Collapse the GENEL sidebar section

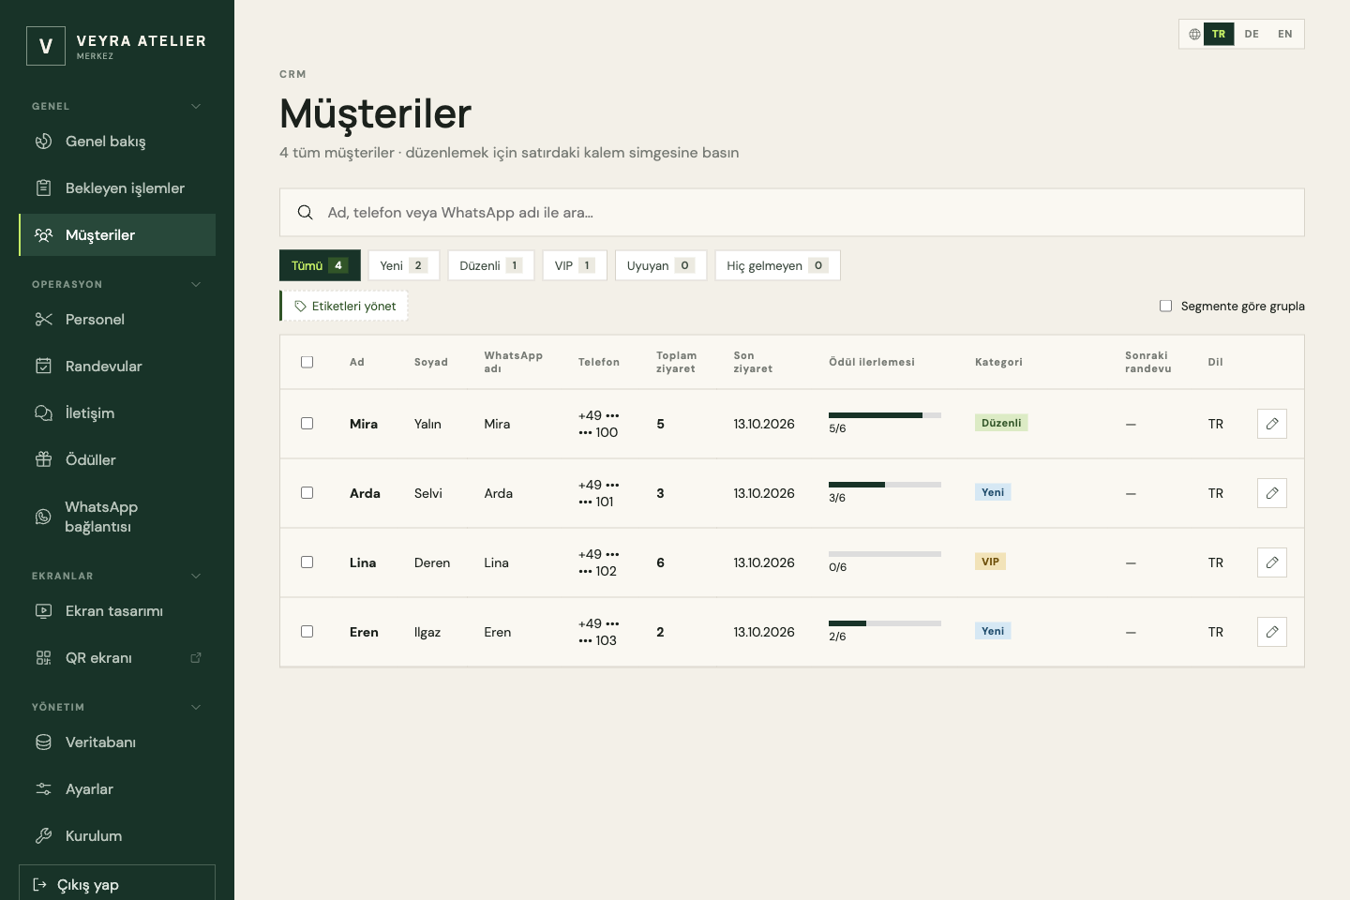coord(196,106)
